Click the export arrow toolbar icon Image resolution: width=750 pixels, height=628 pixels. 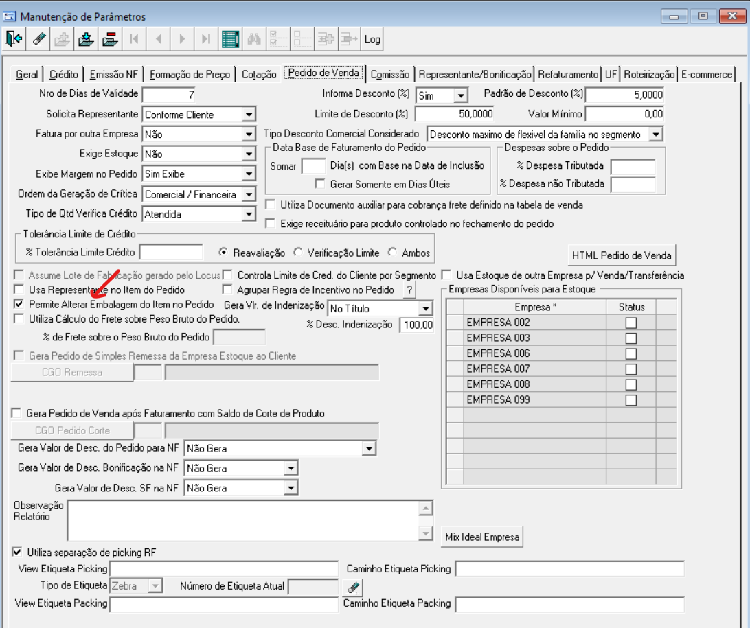(349, 39)
